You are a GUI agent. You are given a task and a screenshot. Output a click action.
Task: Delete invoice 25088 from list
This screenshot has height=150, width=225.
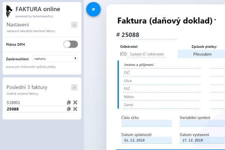(75, 109)
